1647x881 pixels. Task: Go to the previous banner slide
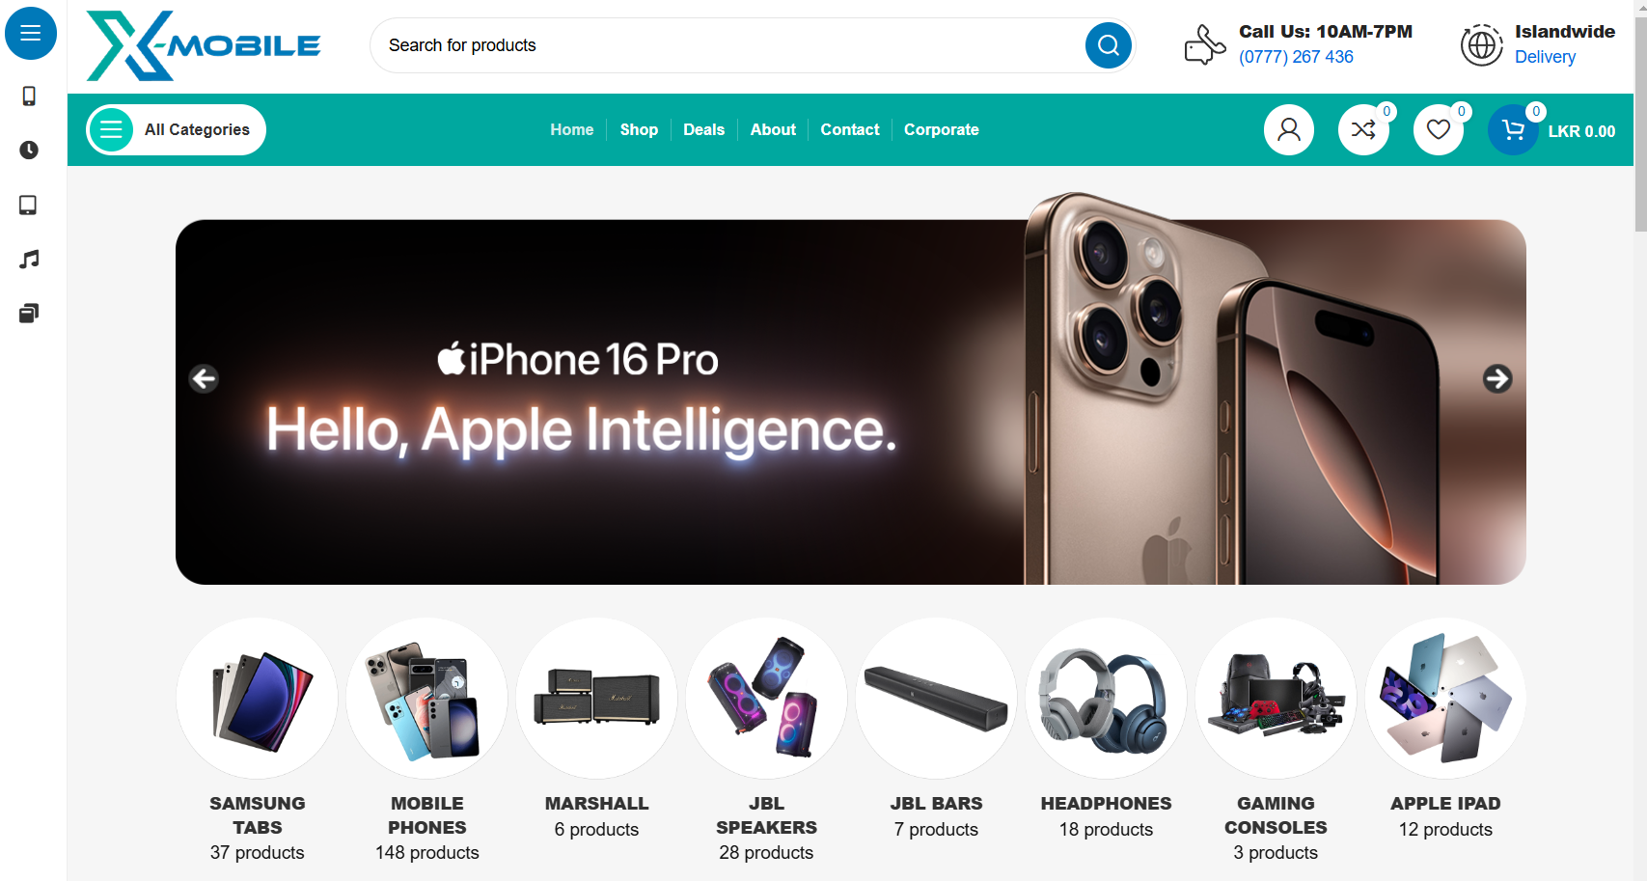click(204, 378)
